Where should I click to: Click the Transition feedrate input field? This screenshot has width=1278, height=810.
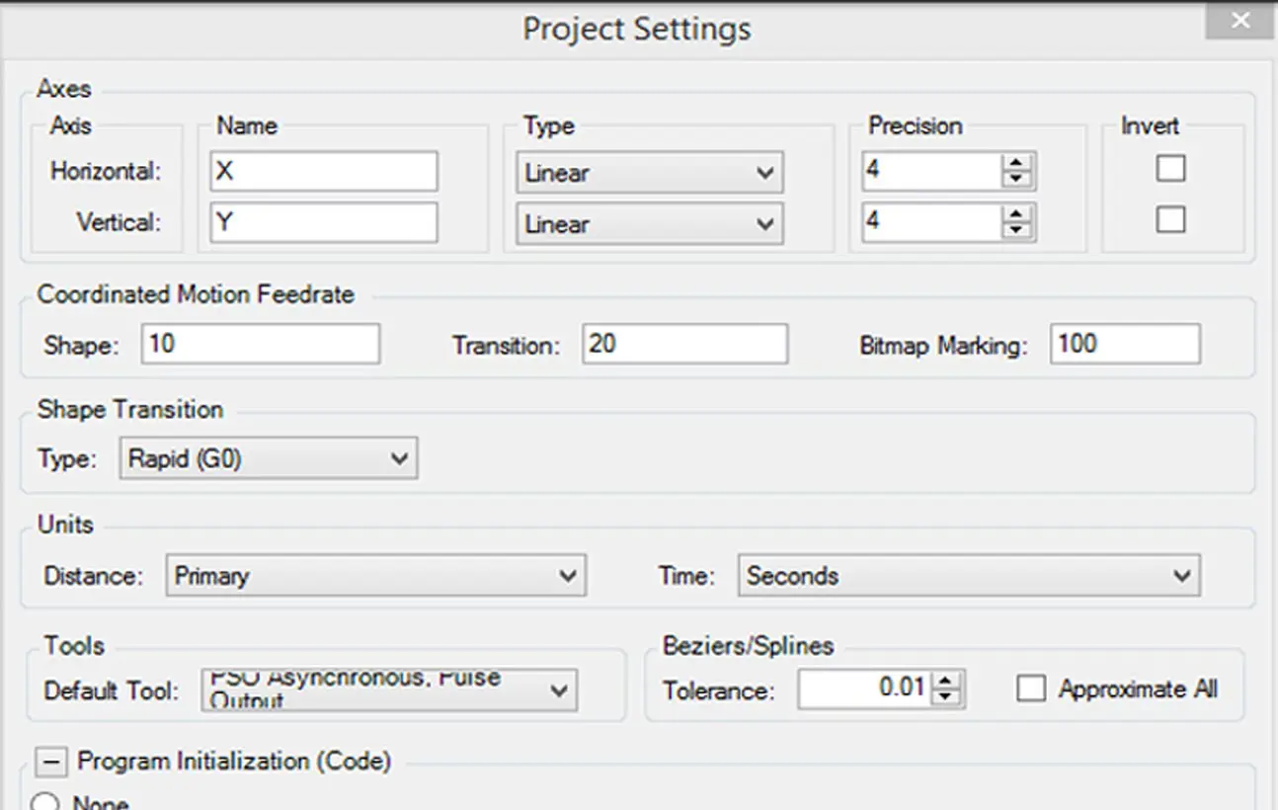coord(684,344)
